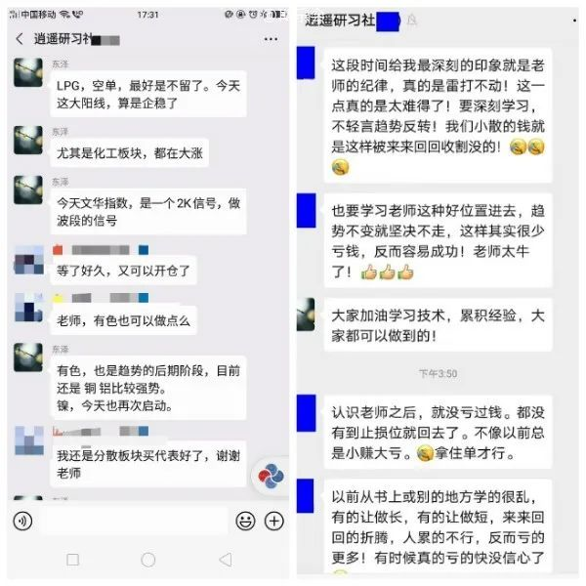
Task: Select the 今天文华指数 message bubble
Action: (148, 212)
